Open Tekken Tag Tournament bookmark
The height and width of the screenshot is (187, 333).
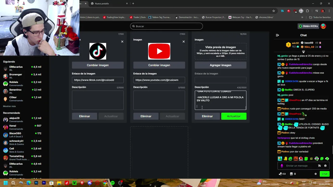click(159, 17)
